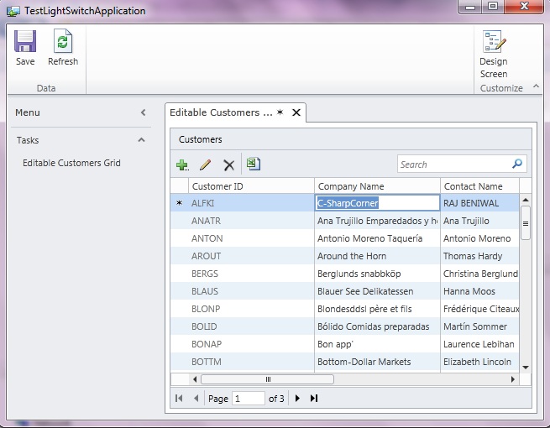Select the BLAUS customer ID
The image size is (550, 428).
pos(251,291)
